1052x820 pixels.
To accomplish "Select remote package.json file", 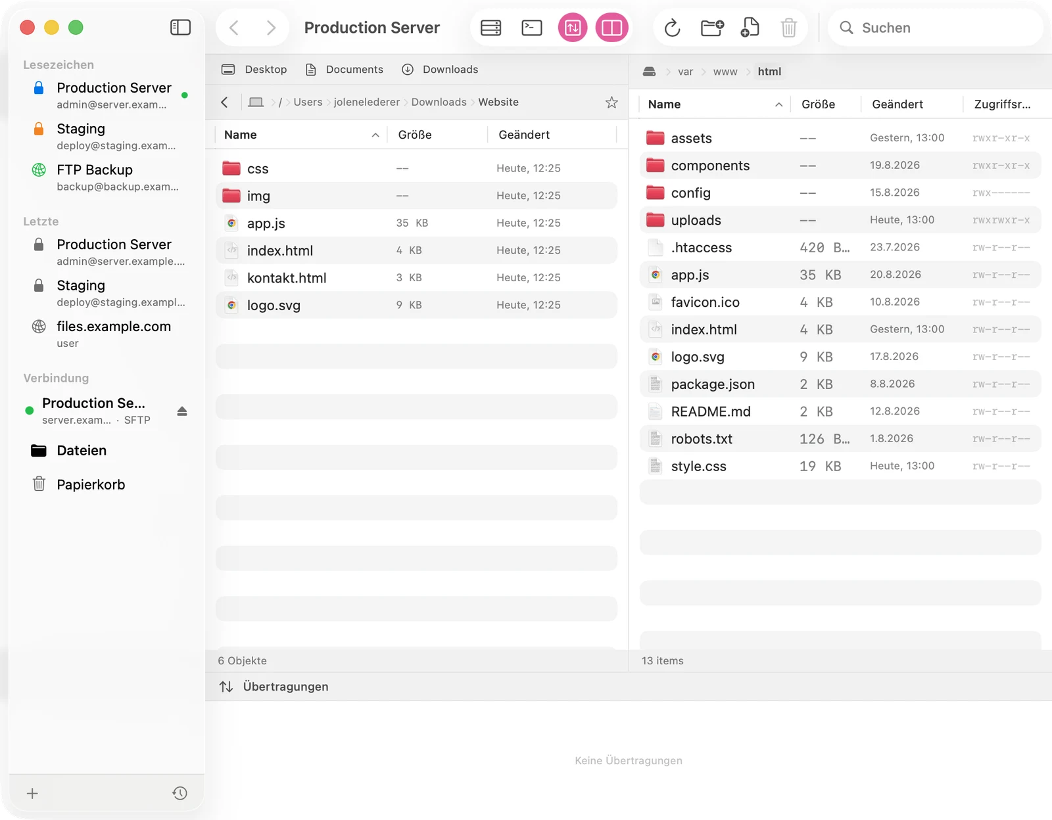I will pos(840,384).
